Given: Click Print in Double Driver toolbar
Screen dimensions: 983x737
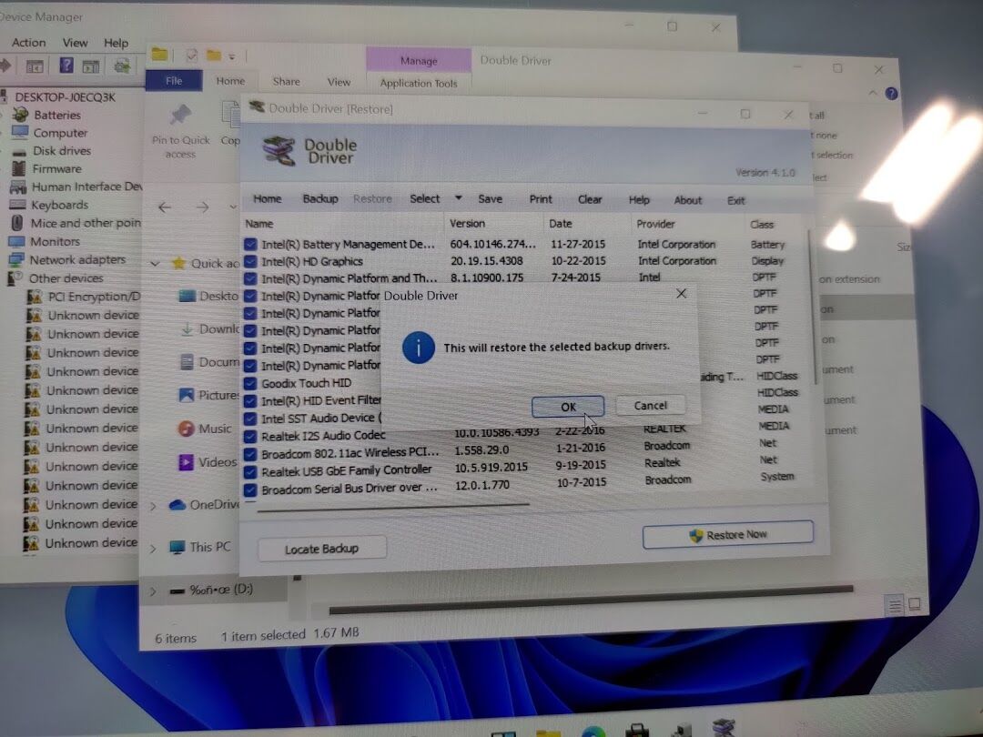Looking at the screenshot, I should pyautogui.click(x=541, y=199).
